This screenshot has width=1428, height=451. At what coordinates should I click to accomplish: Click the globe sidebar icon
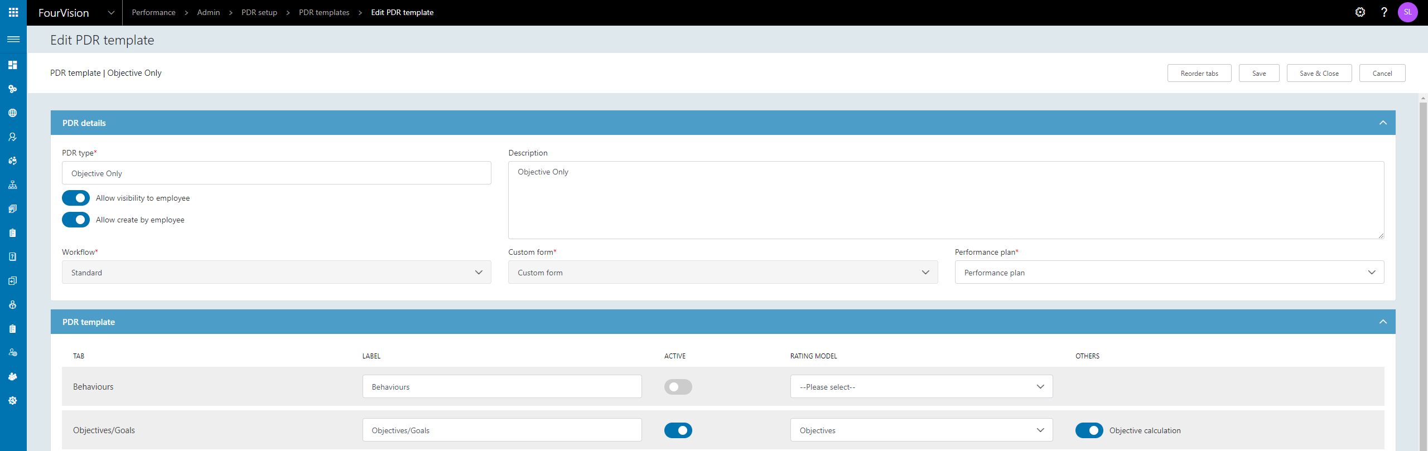(x=13, y=113)
